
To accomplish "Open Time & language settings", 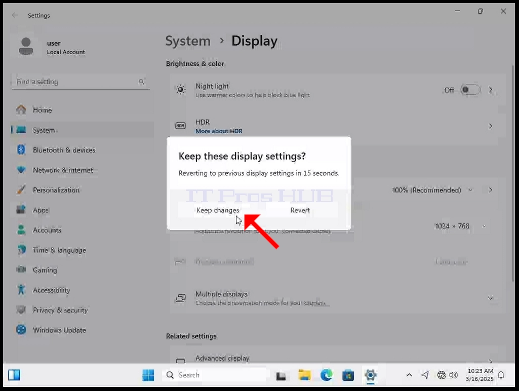I will 83,250.
